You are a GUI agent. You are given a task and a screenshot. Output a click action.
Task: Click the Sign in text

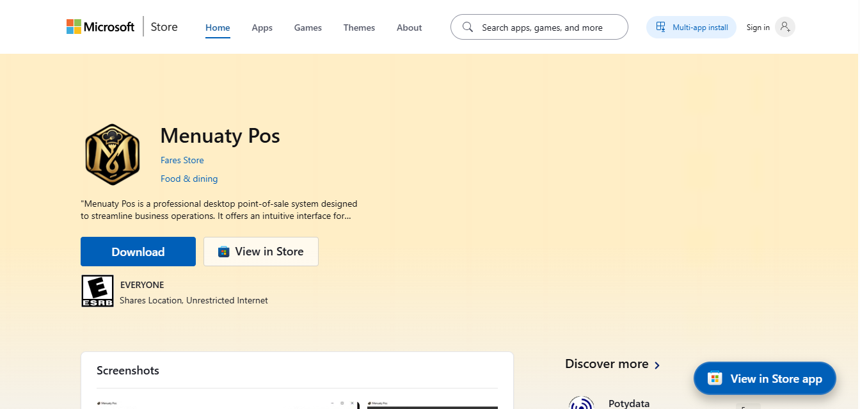click(758, 28)
